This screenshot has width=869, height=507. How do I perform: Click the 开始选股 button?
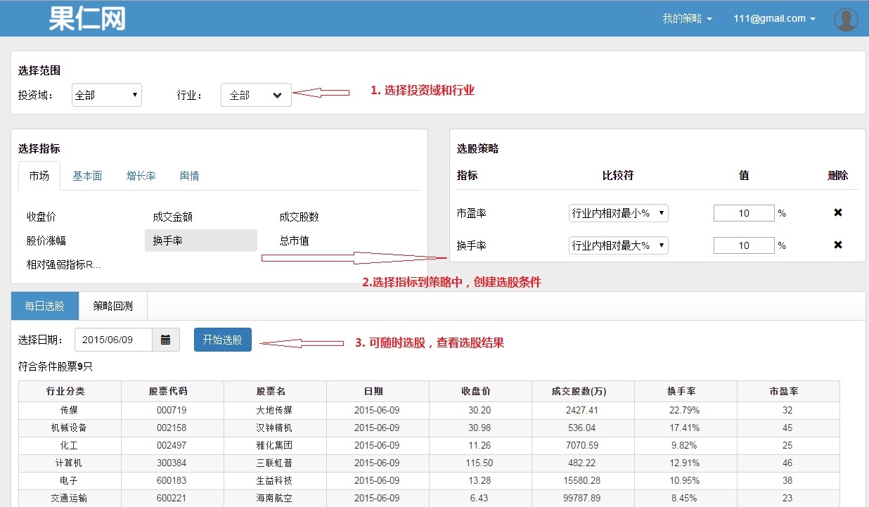(222, 340)
